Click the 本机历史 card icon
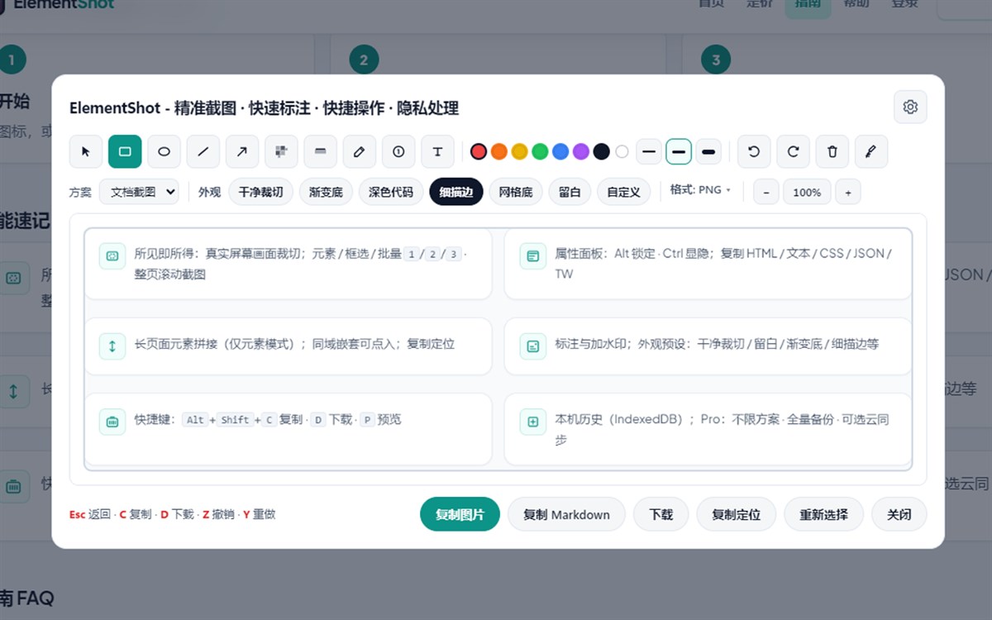Image resolution: width=992 pixels, height=620 pixels. tap(533, 422)
